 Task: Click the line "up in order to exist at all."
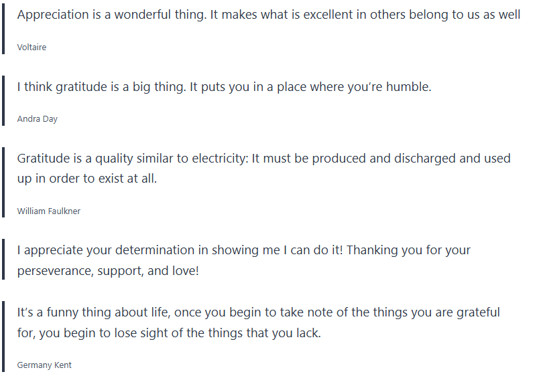tap(87, 179)
